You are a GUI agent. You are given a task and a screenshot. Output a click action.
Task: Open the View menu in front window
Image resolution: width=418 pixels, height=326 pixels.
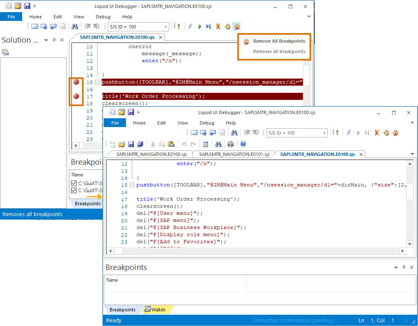[182, 123]
